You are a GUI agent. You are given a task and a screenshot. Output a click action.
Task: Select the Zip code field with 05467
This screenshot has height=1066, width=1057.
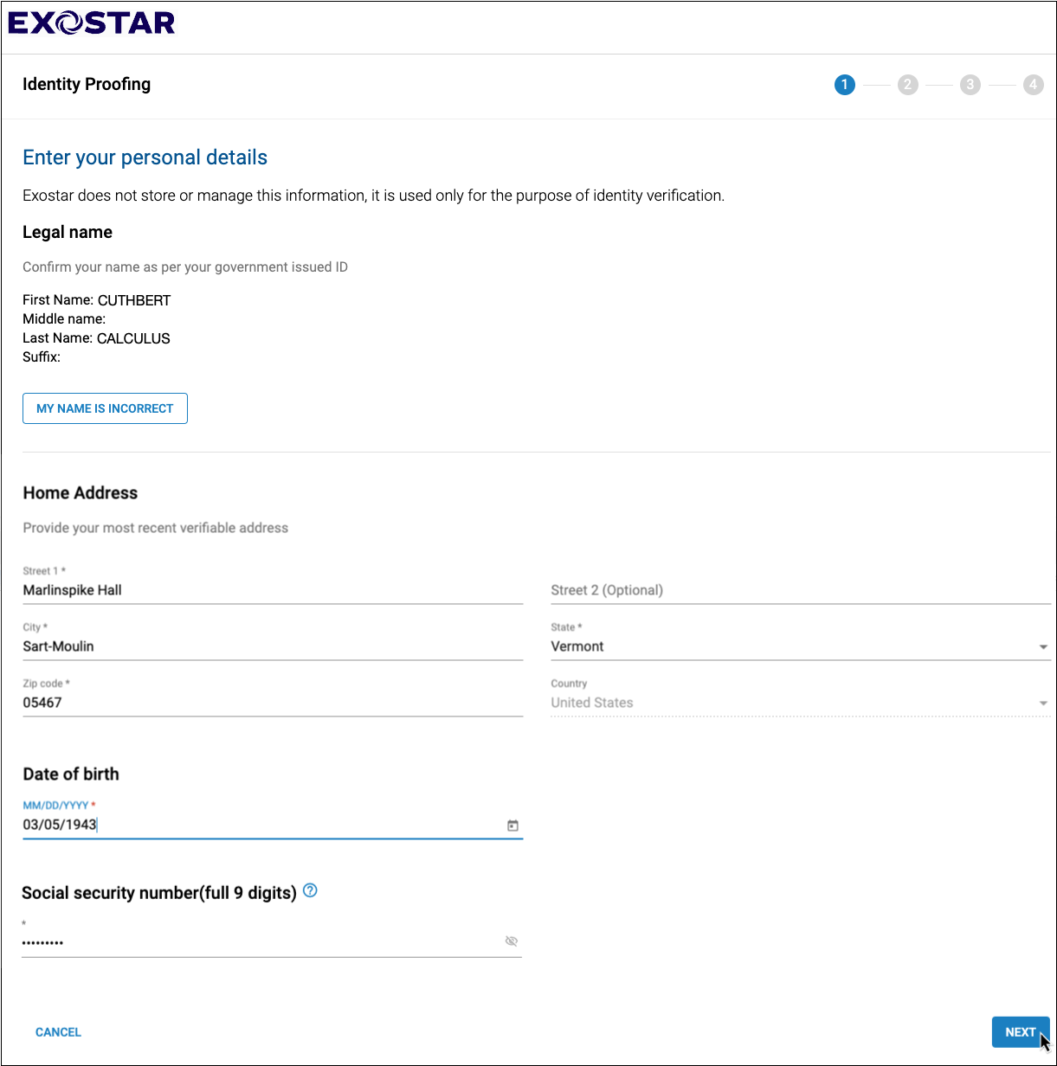(x=272, y=703)
